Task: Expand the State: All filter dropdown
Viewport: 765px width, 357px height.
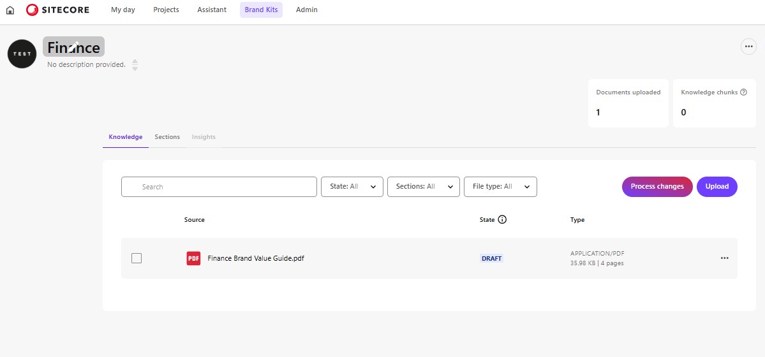Action: click(x=352, y=187)
